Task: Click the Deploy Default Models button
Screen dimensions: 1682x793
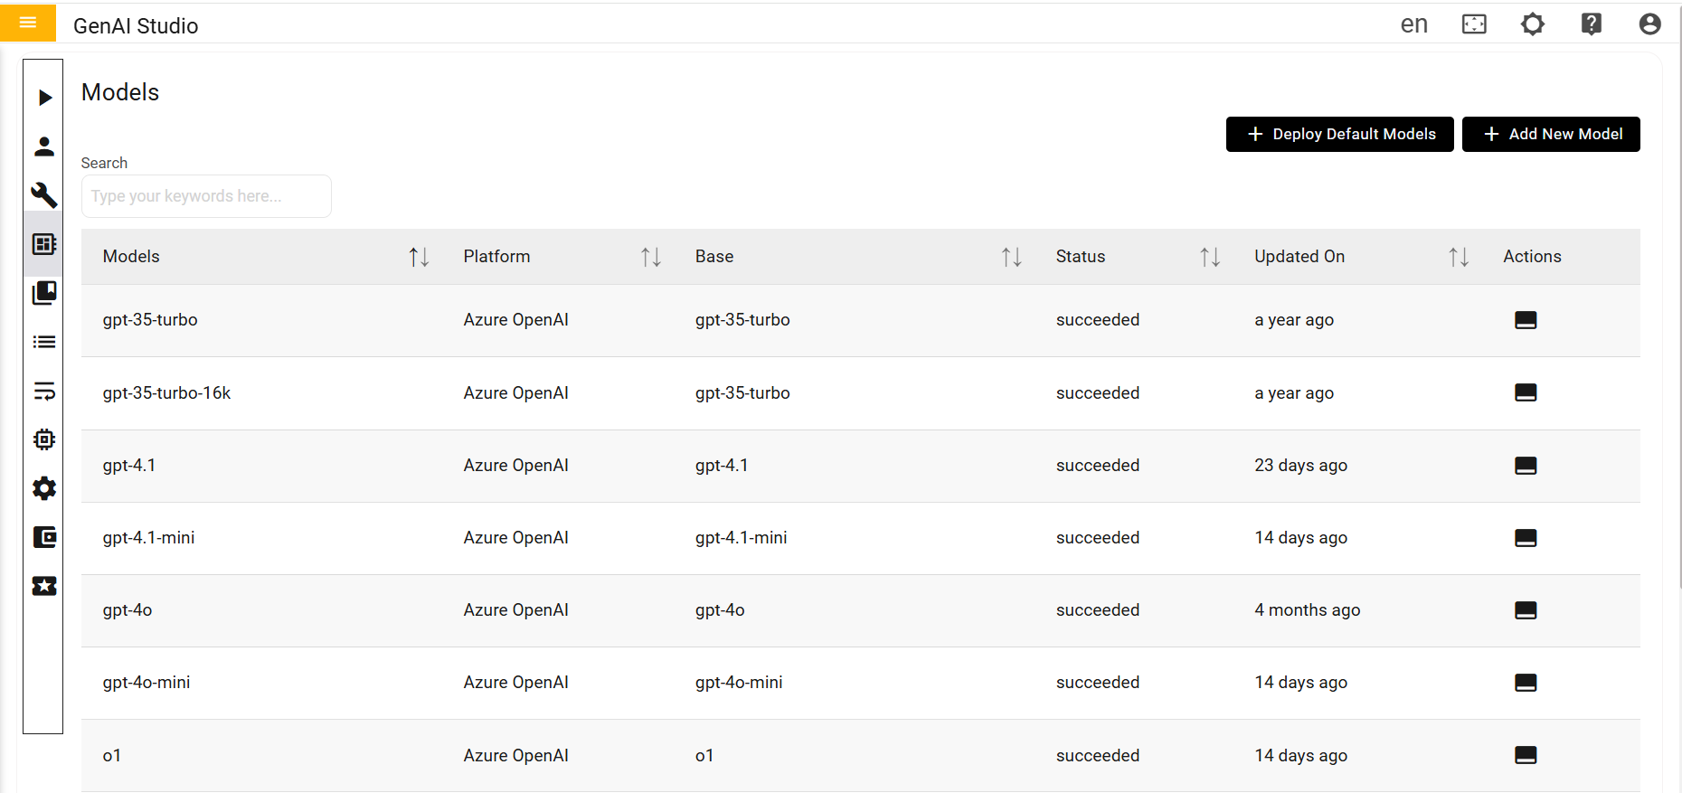Action: (1339, 134)
